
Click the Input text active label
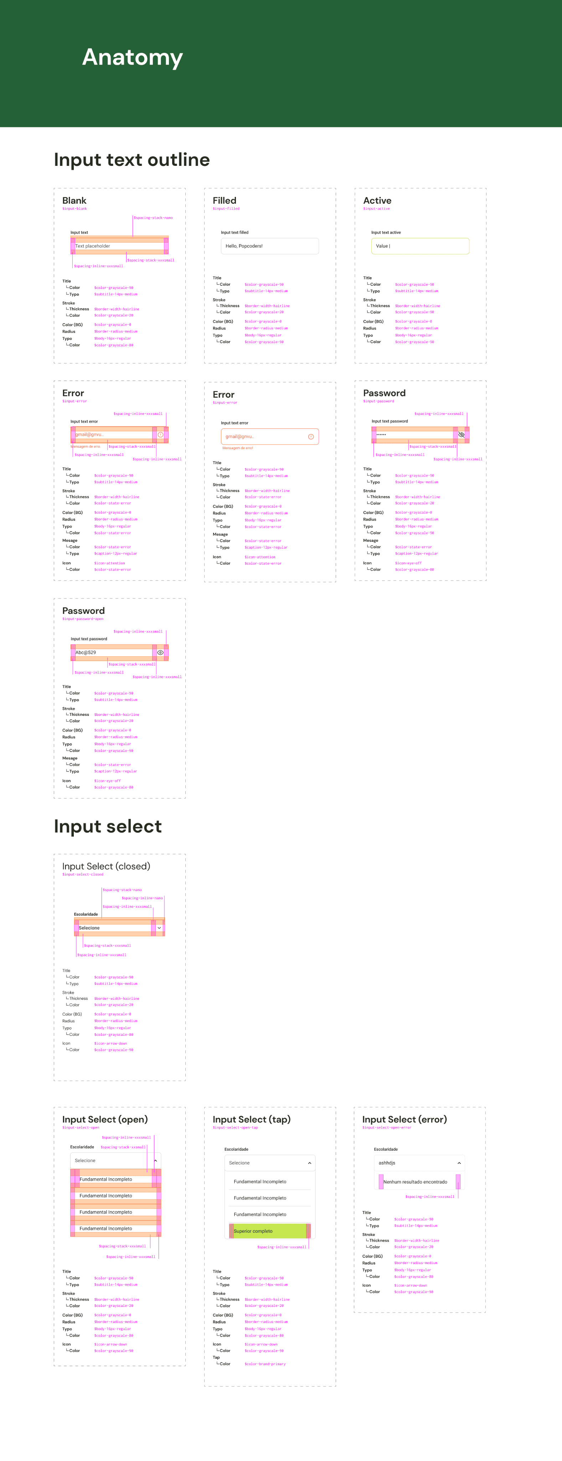(386, 233)
